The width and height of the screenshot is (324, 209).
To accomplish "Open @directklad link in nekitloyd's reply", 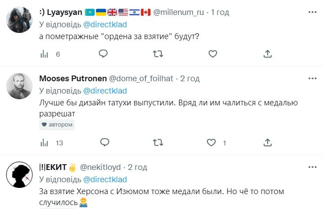I will 105,180.
